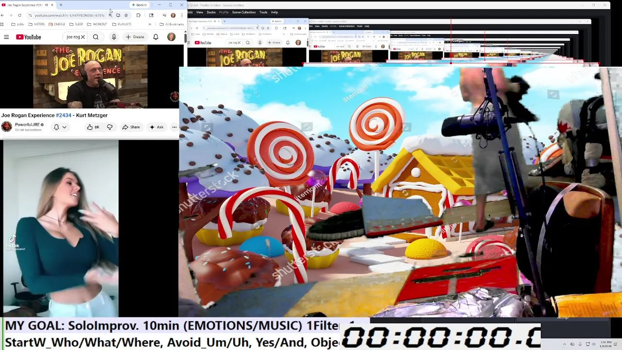
Task: Open the All Bookmarks folder
Action: (x=172, y=24)
